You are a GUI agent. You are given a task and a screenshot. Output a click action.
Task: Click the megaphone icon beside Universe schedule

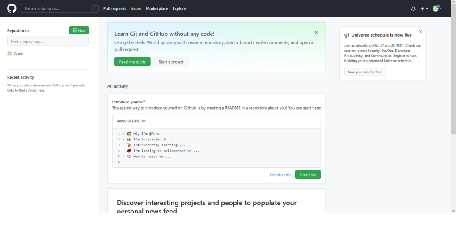pyautogui.click(x=347, y=35)
